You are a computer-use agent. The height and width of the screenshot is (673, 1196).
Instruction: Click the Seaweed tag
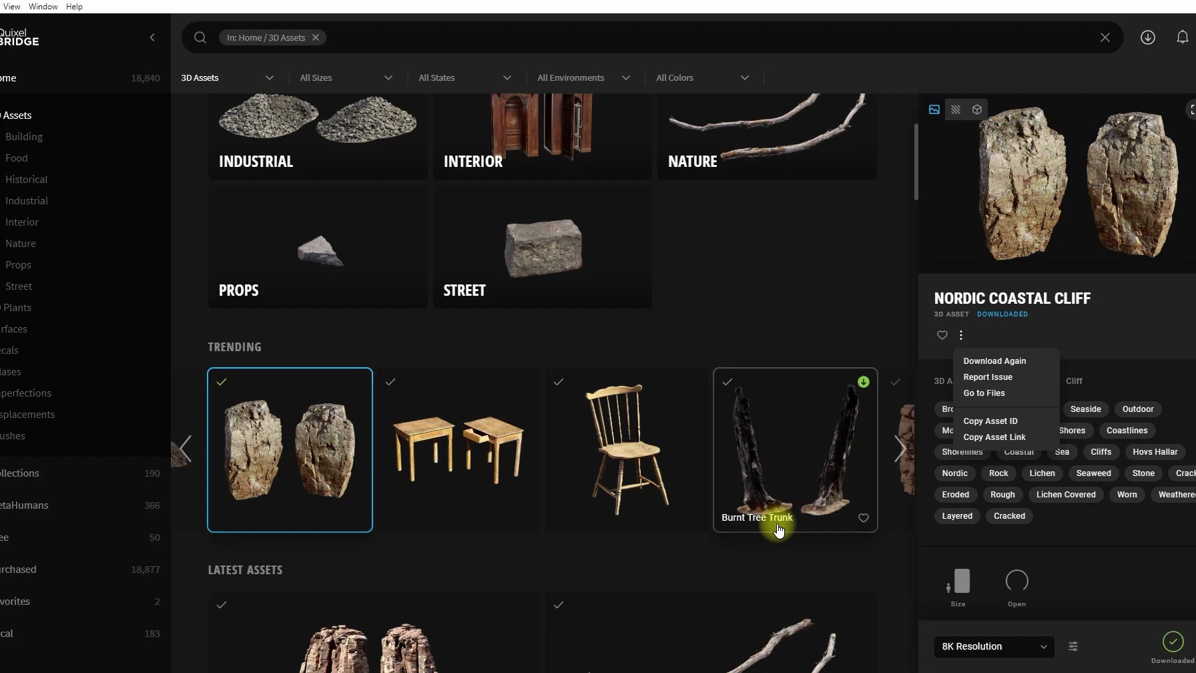coord(1093,473)
